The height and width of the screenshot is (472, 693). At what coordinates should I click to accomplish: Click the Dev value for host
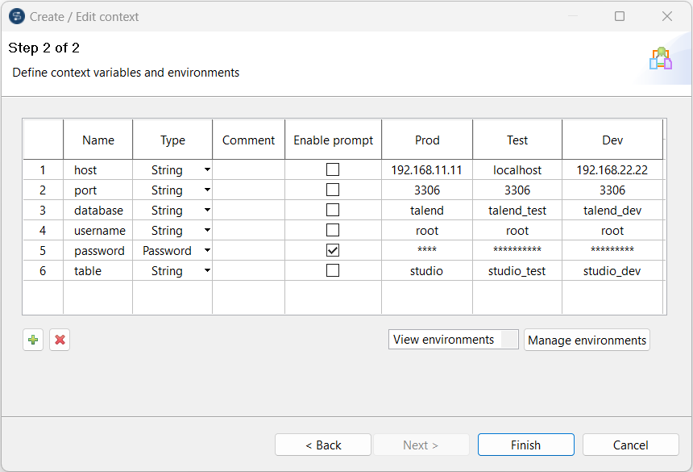point(612,170)
